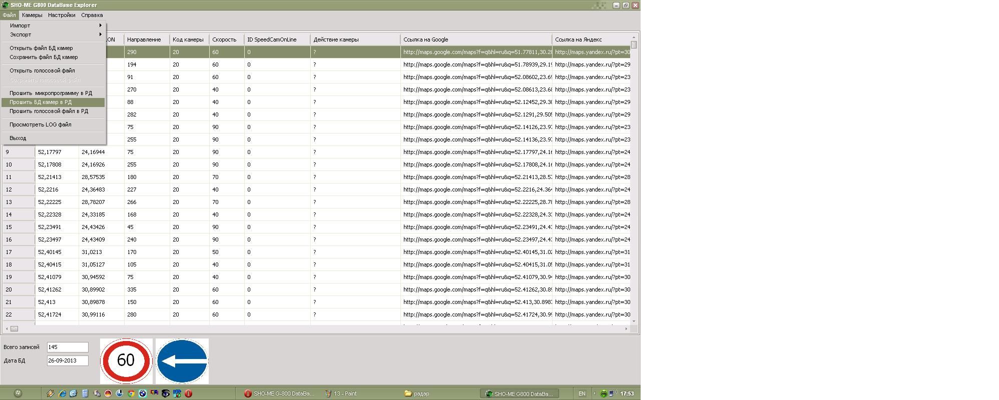Click the Всего записей field showing 145
The width and height of the screenshot is (999, 400).
(x=68, y=347)
